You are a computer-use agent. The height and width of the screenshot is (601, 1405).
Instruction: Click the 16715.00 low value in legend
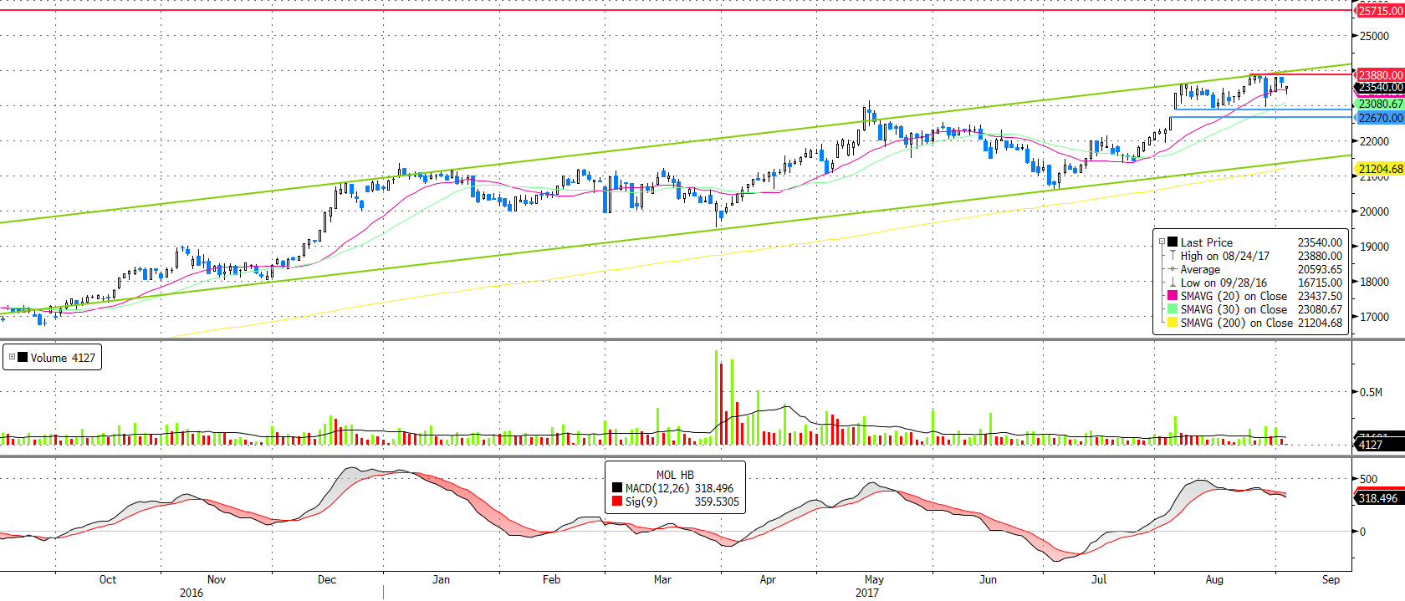(1320, 283)
